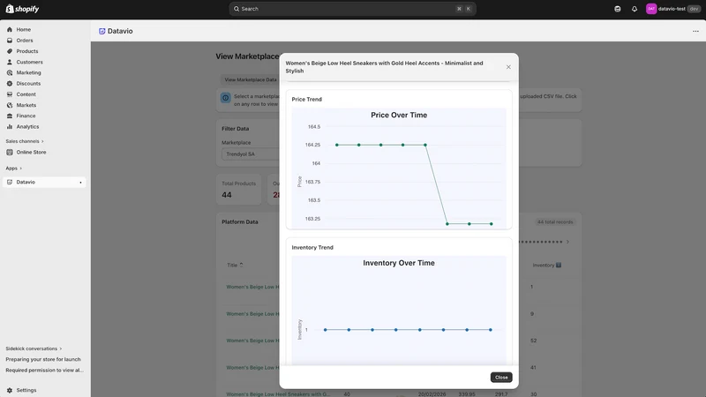This screenshot has height=397, width=706.
Task: Click the Shopify logo
Action: (x=23, y=9)
